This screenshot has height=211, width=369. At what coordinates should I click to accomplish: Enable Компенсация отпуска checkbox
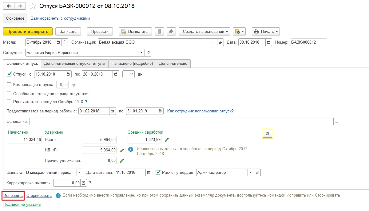click(9, 84)
